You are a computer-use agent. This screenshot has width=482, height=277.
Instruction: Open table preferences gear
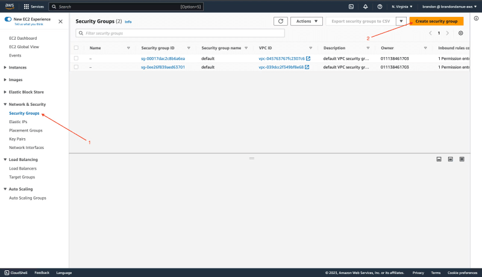point(460,33)
